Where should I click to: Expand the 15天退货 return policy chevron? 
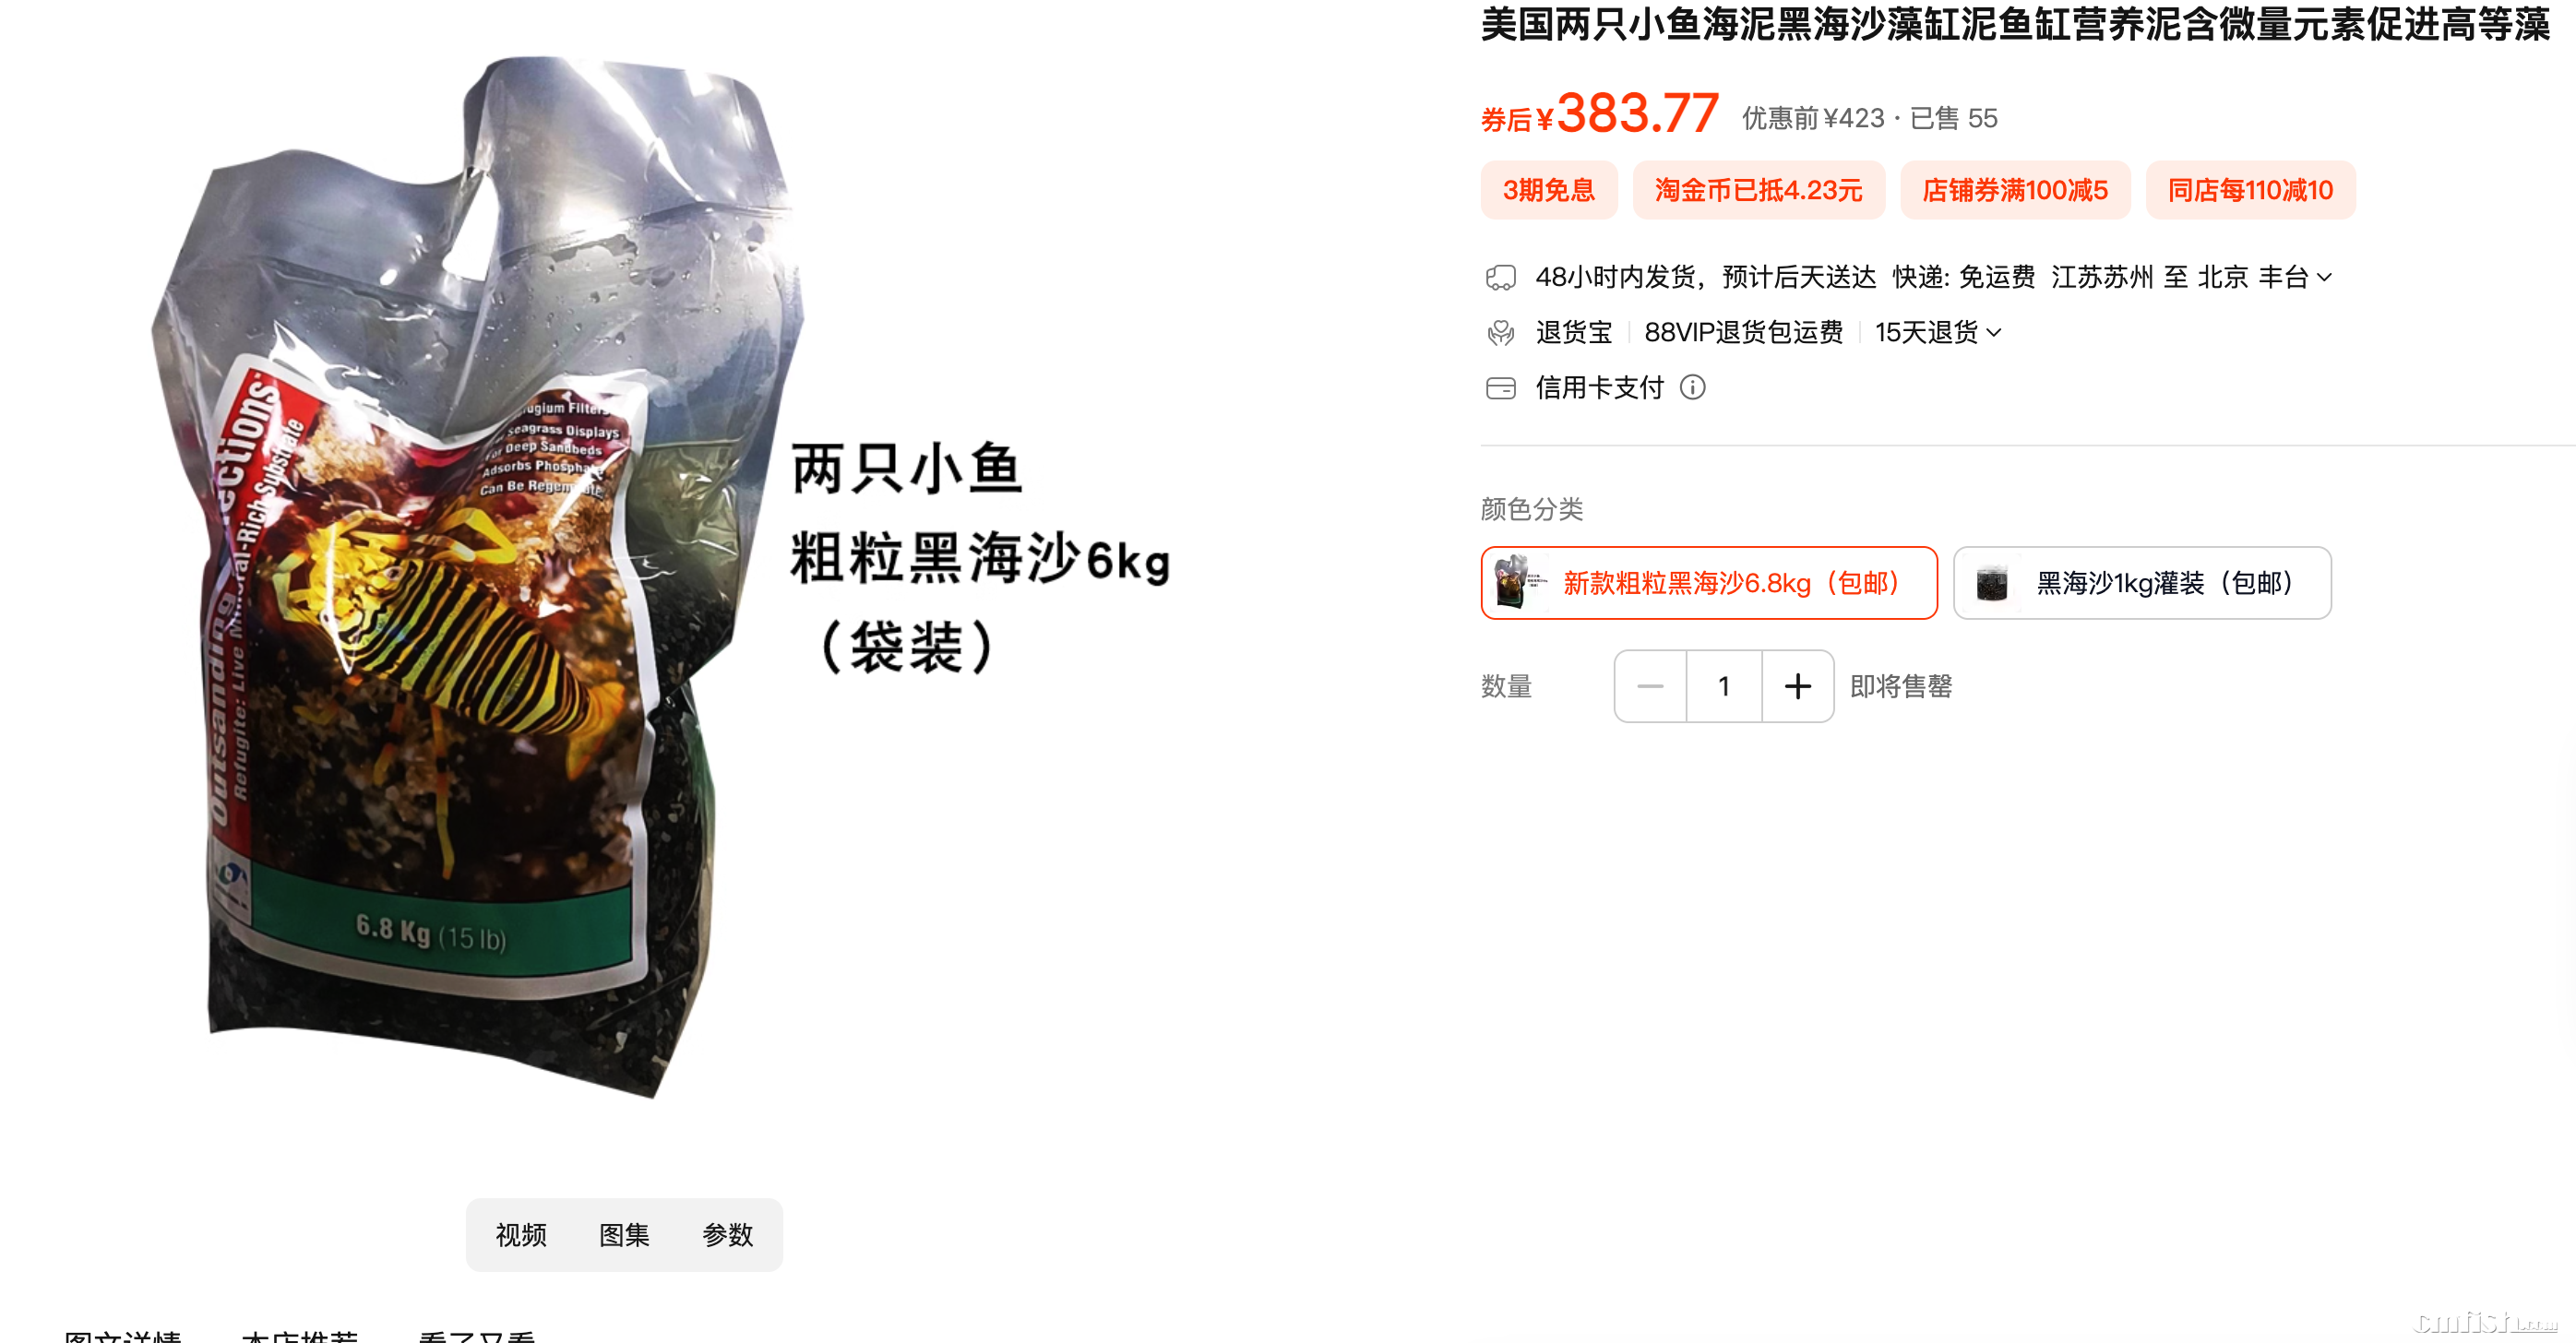(1993, 333)
